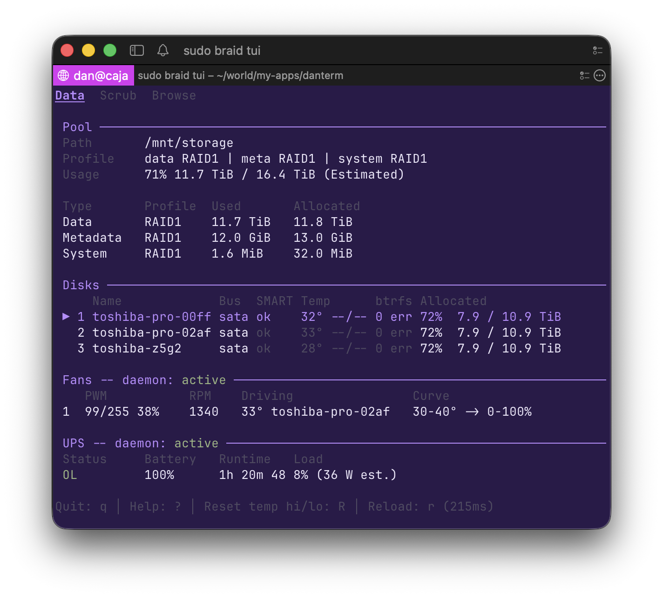Click the /mnt/storage path value
The image size is (663, 598).
point(189,143)
